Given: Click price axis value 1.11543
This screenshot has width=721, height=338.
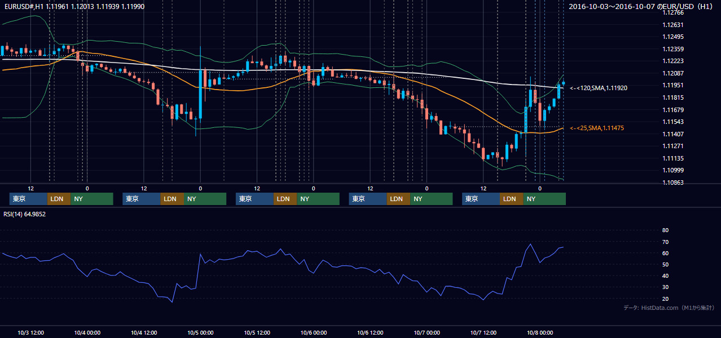Looking at the screenshot, I should coord(672,122).
